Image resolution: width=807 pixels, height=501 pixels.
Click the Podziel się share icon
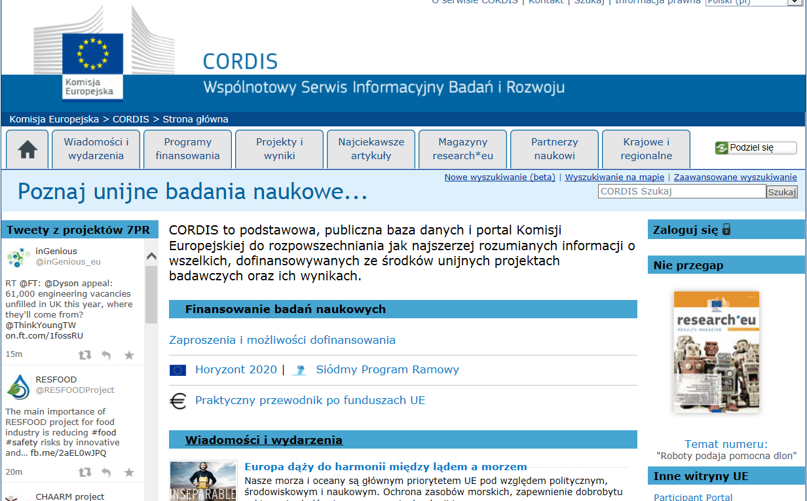[722, 148]
